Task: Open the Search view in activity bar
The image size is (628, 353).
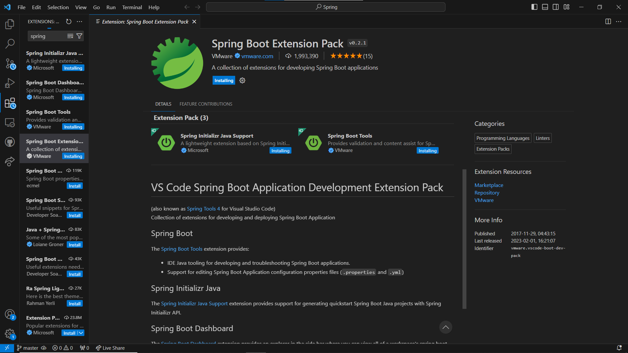Action: point(10,43)
